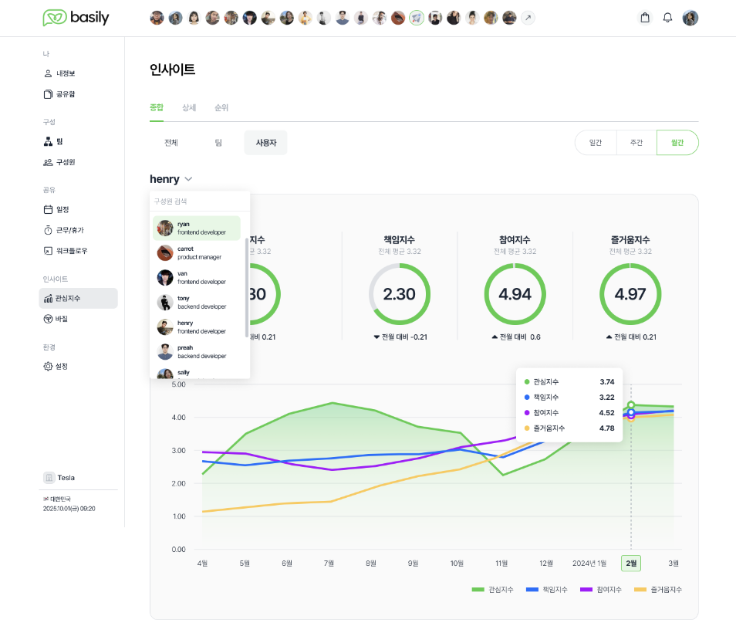This screenshot has width=736, height=633.
Task: Click the 구성원 검색 search field
Action: pyautogui.click(x=200, y=201)
